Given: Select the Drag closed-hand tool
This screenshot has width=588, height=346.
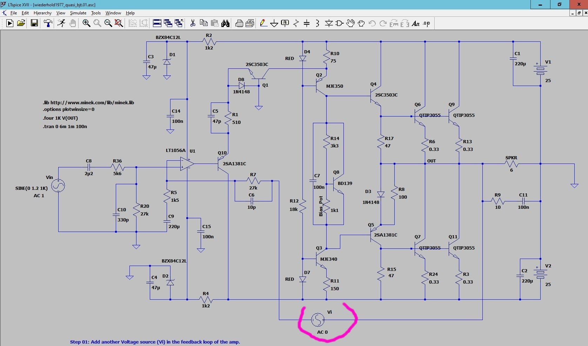Looking at the screenshot, I should [361, 23].
